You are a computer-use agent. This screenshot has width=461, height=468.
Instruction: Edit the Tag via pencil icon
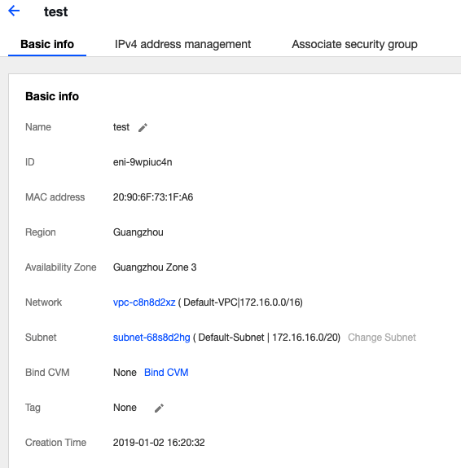(x=159, y=408)
